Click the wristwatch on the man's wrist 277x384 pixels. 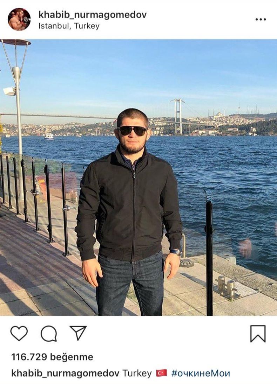pos(175,252)
